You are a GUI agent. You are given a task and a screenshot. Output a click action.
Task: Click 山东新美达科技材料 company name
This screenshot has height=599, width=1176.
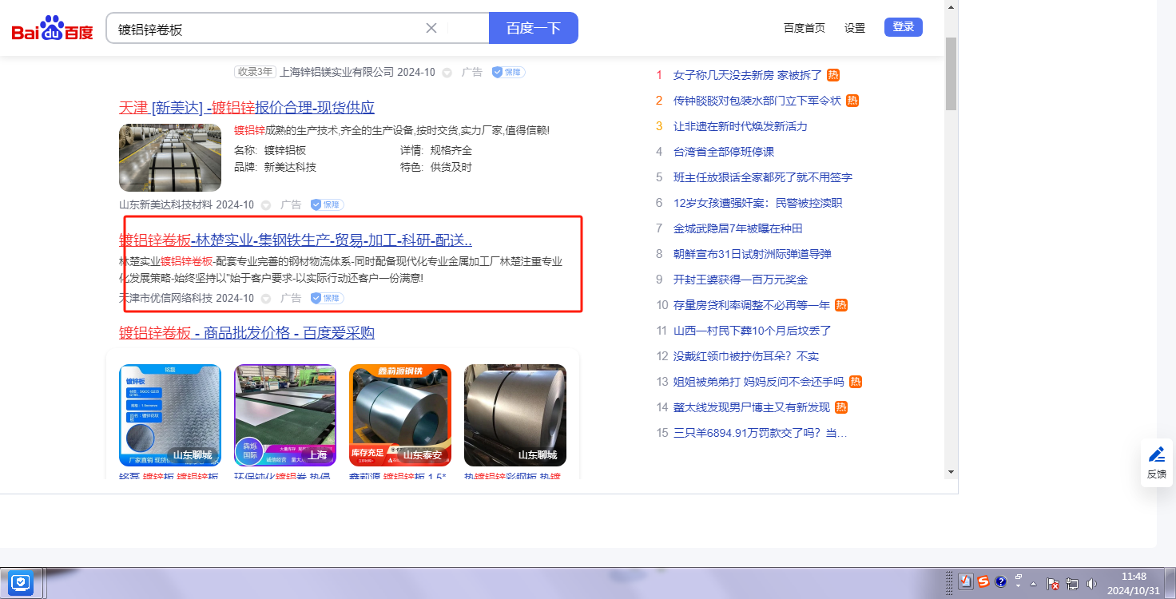pos(166,204)
